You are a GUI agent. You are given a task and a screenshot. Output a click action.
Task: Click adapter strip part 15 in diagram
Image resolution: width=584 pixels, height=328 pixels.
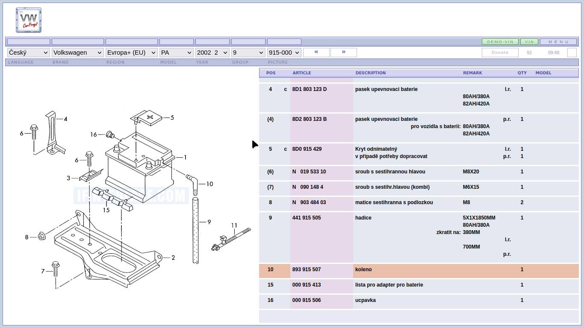pos(113,198)
